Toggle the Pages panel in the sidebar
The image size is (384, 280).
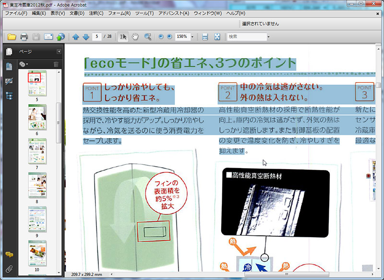(x=8, y=51)
